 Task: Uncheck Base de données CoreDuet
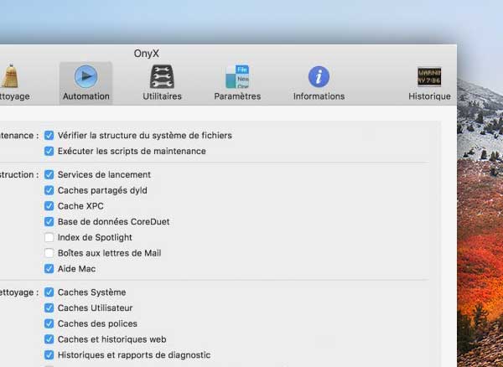tap(49, 222)
